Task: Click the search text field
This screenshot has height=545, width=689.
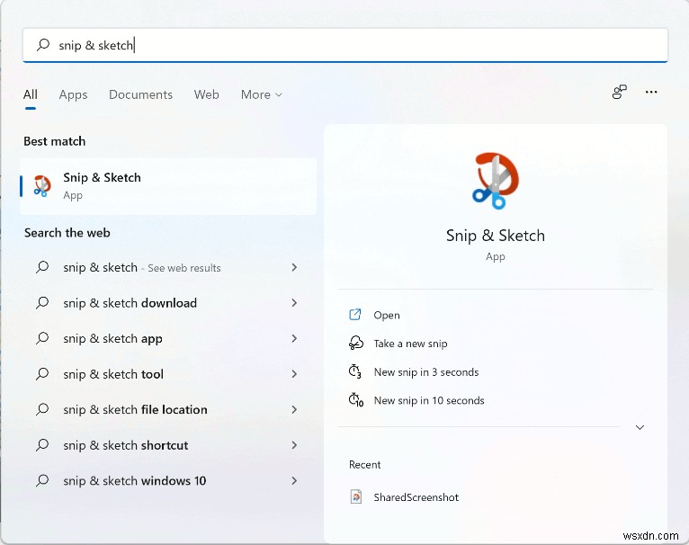Action: (x=345, y=45)
